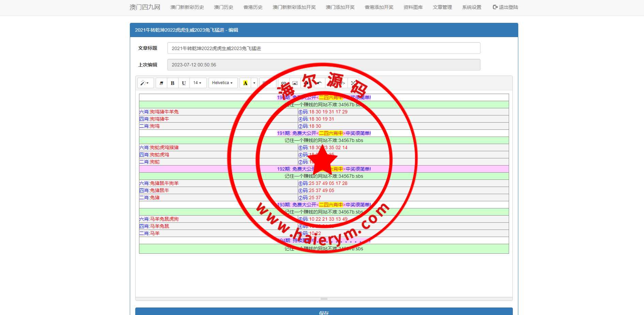This screenshot has width=644, height=315.
Task: Click the yellow highlighted A color icon
Action: [245, 83]
